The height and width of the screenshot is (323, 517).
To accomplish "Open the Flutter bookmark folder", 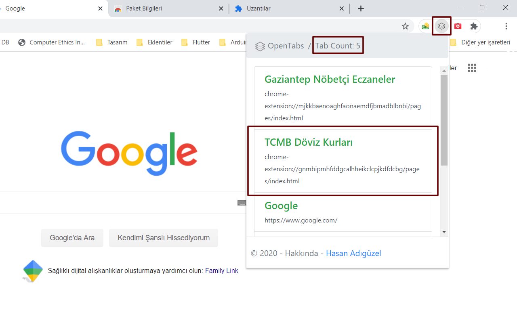I will (x=196, y=42).
